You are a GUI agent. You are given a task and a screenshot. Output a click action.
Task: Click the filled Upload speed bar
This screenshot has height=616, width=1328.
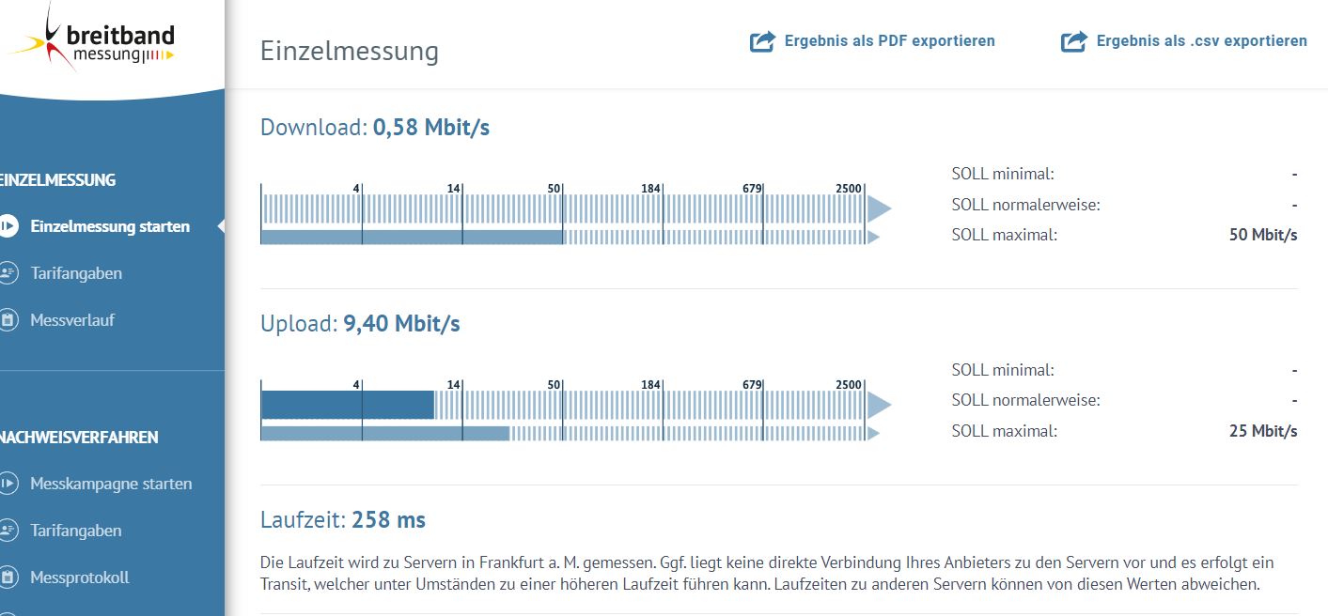click(348, 405)
